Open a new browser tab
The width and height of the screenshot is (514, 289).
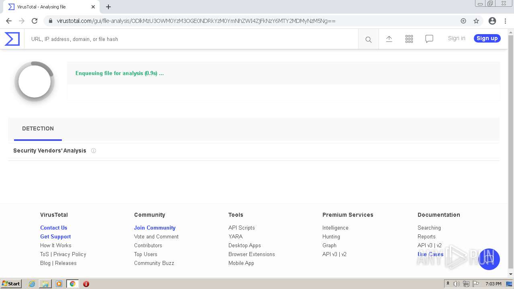pyautogui.click(x=108, y=7)
